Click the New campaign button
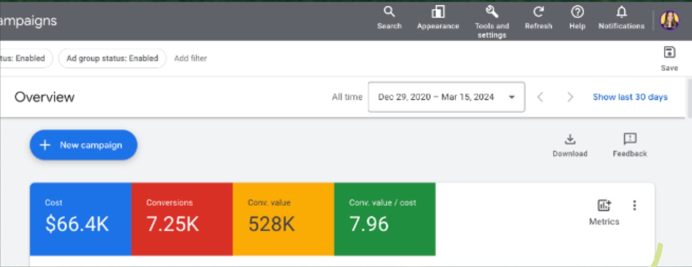This screenshot has width=692, height=267. tap(83, 145)
